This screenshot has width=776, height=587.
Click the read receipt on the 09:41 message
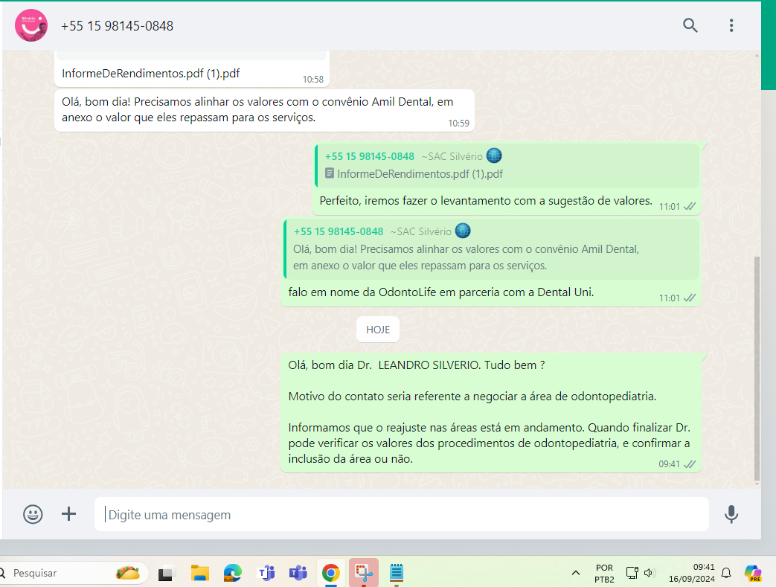tap(690, 464)
